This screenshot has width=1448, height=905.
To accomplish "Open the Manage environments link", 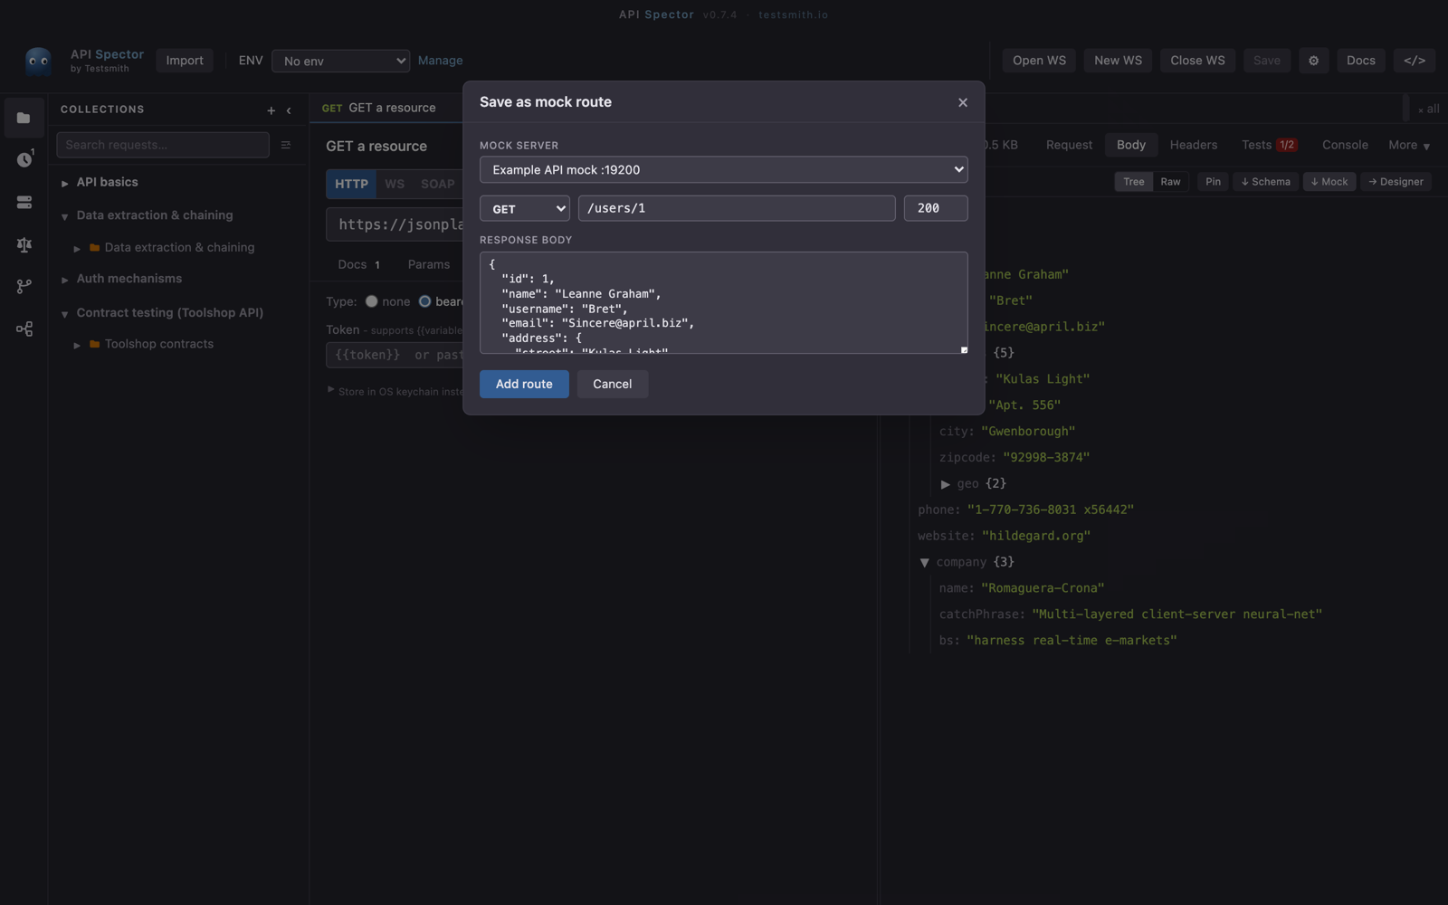I will (x=440, y=61).
